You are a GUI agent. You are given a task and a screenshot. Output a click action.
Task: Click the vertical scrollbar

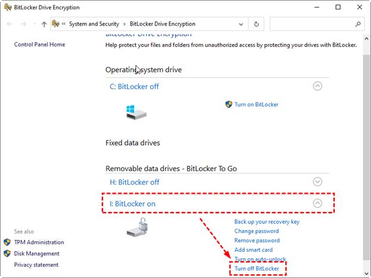366,149
